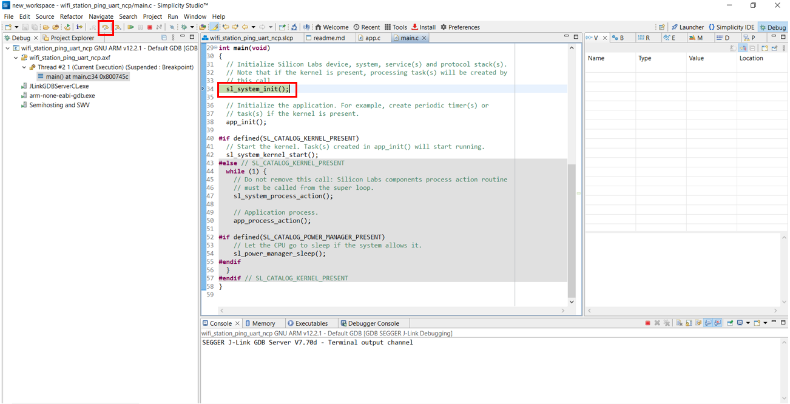The image size is (790, 404).
Task: Click the Scroll Lock icon in Console
Action: point(689,323)
